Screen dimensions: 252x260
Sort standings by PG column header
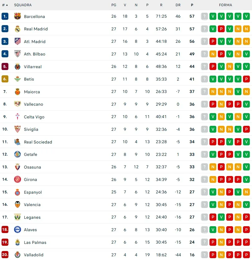pos(114,5)
